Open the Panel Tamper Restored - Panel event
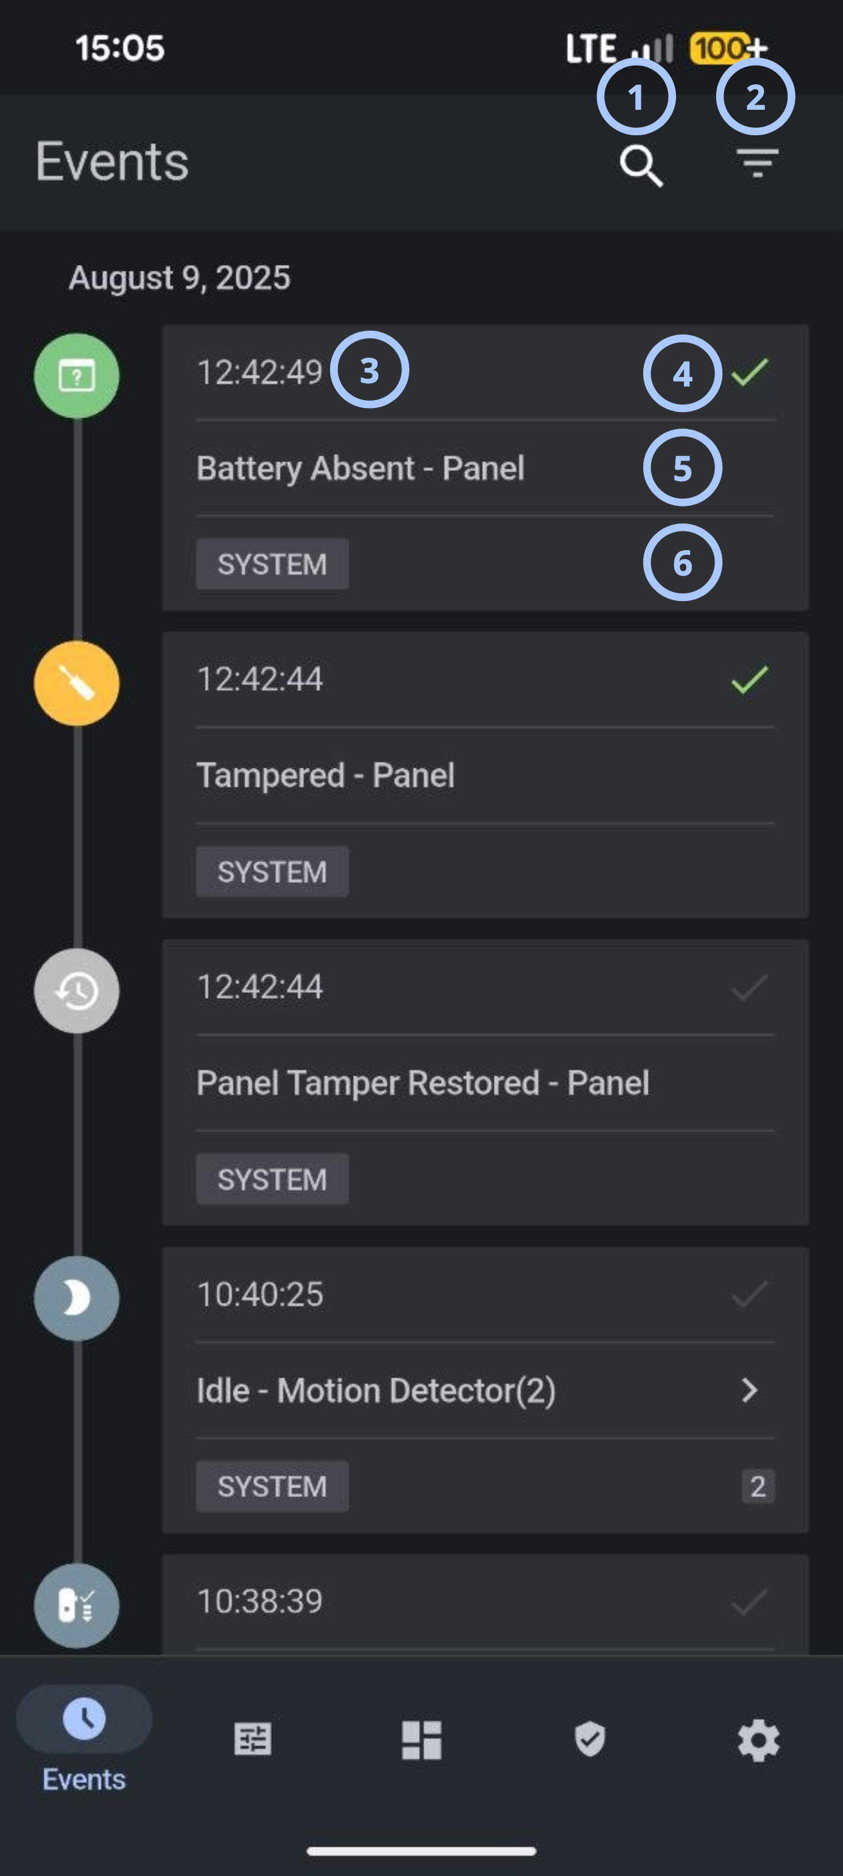Image resolution: width=843 pixels, height=1876 pixels. point(485,1083)
